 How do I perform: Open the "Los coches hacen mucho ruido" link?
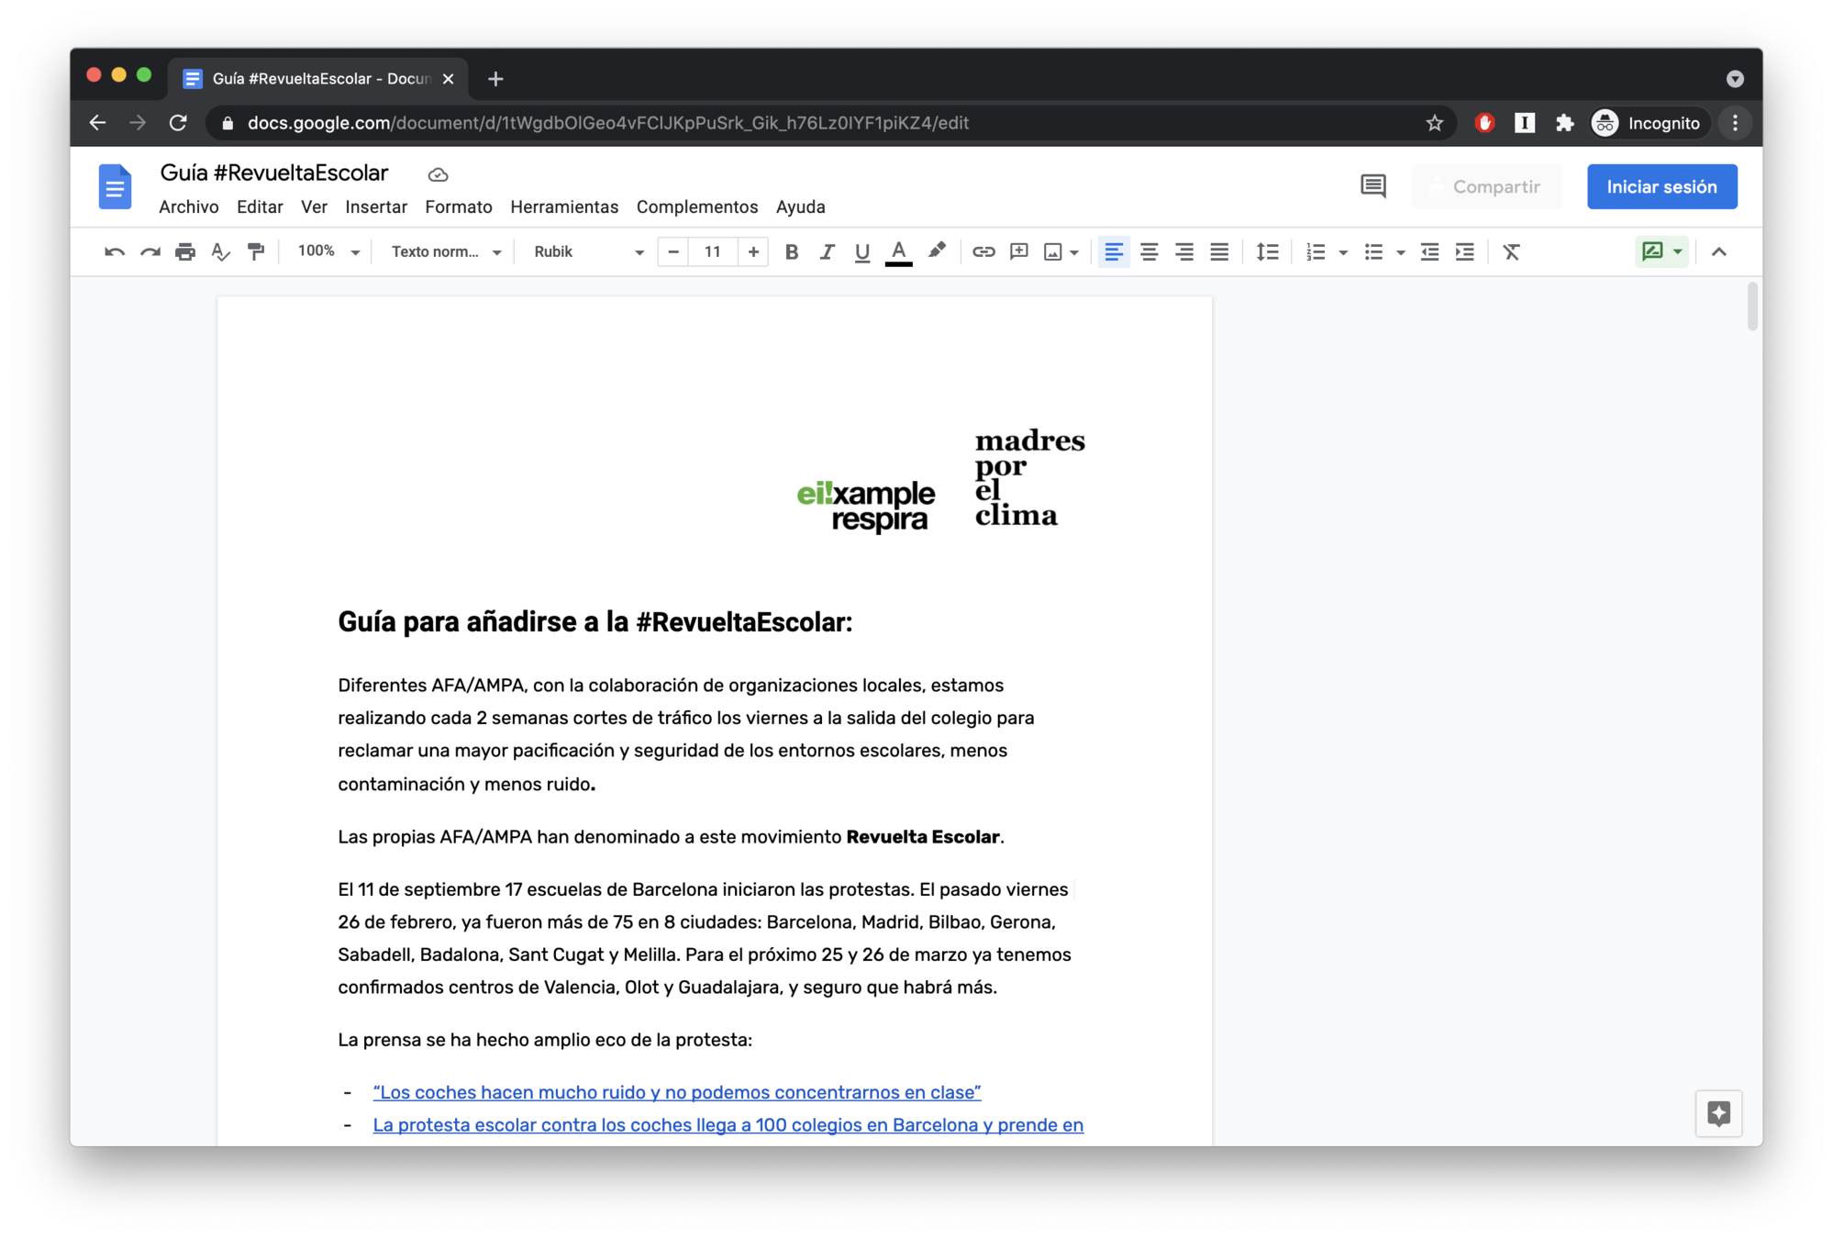(x=676, y=1092)
